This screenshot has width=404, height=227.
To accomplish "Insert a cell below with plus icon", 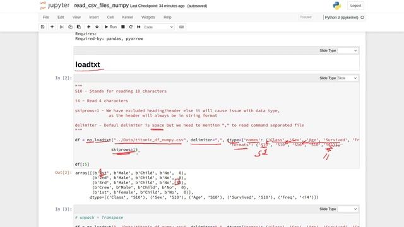I will pos(52,27).
